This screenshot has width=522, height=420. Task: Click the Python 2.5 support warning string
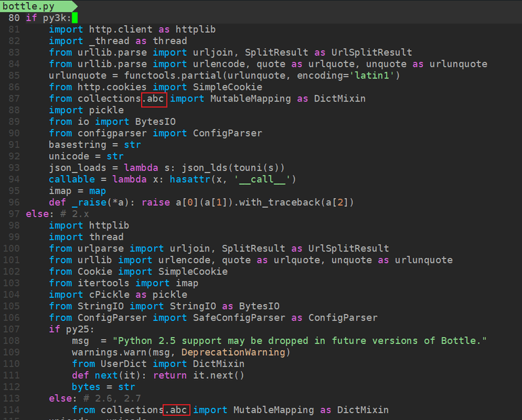point(299,341)
